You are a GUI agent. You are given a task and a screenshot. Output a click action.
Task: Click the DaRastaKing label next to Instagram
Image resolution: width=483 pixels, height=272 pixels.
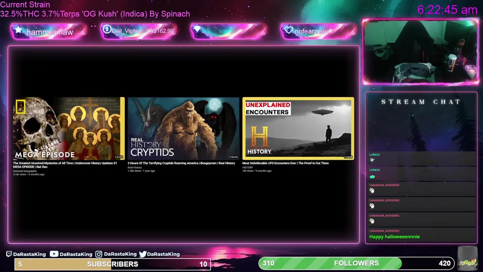click(120, 254)
